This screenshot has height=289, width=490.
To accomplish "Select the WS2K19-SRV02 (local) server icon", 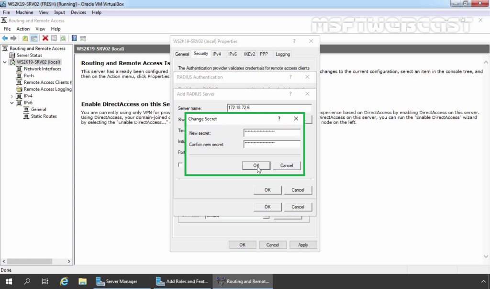I will [x=12, y=62].
